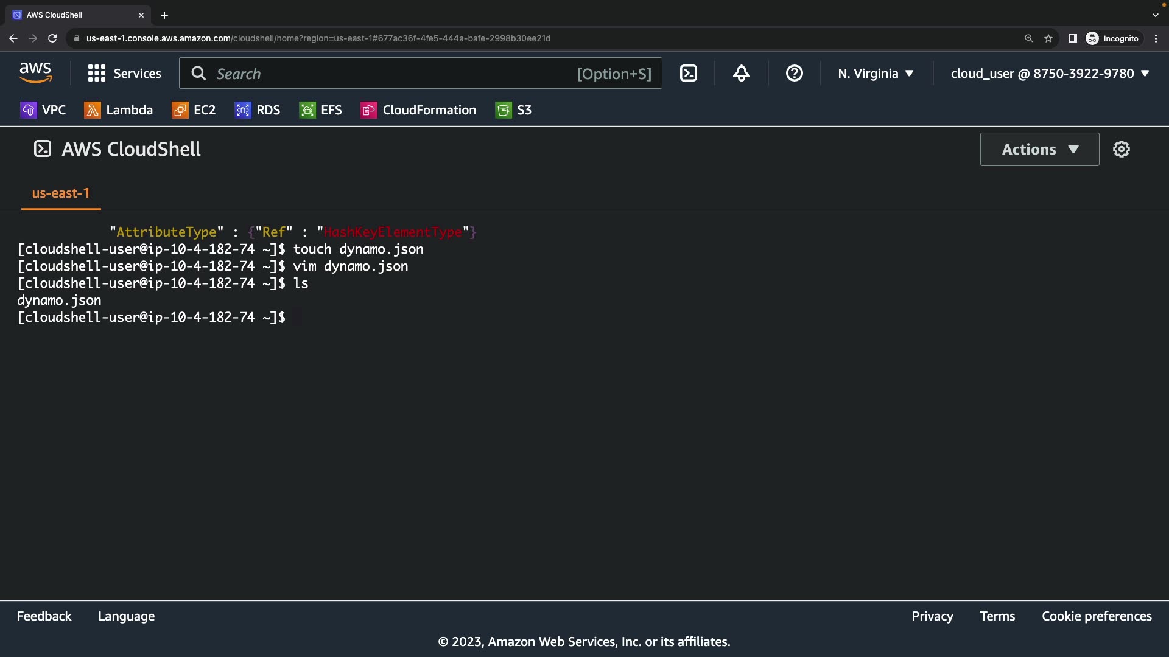Viewport: 1169px width, 657px height.
Task: Select the us-east-1 terminal tab
Action: [x=61, y=193]
